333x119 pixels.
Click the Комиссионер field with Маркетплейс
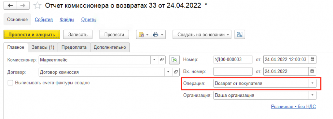(95, 60)
